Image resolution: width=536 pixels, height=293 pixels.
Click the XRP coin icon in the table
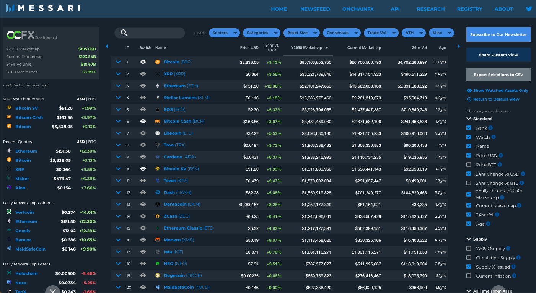coord(158,74)
